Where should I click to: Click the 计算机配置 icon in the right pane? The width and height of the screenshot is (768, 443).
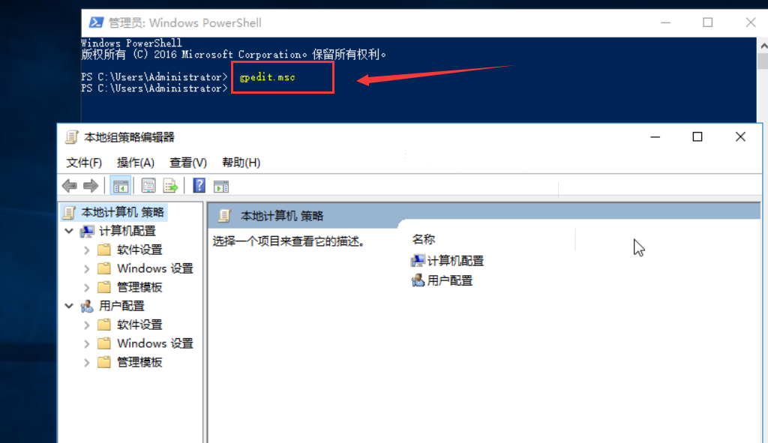[x=418, y=261]
